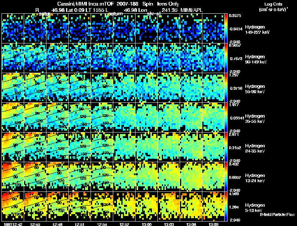
Task: Open the 13-24 keV panel at 13:06
Action: pos(191,177)
